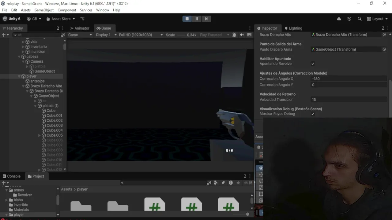
Task: Open the Display 1 dropdown
Action: 106,35
